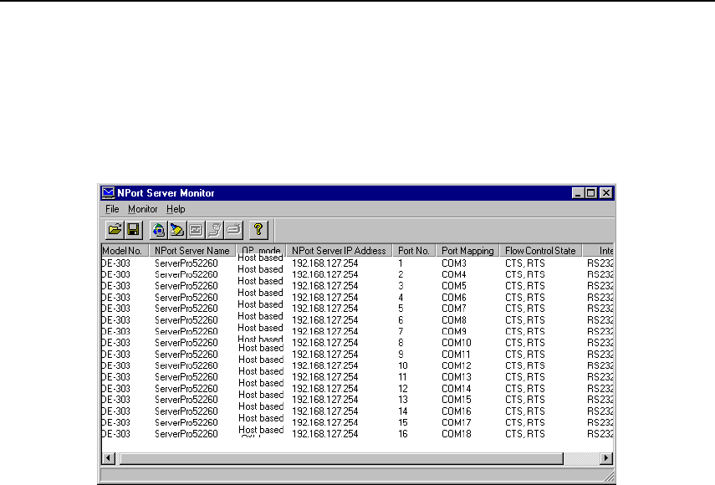The height and width of the screenshot is (485, 715).
Task: Click RS232 interface cell in the COM14 row
Action: [600, 388]
